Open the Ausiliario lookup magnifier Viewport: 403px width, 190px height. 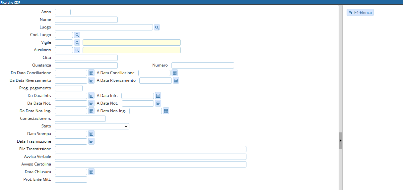(77, 50)
